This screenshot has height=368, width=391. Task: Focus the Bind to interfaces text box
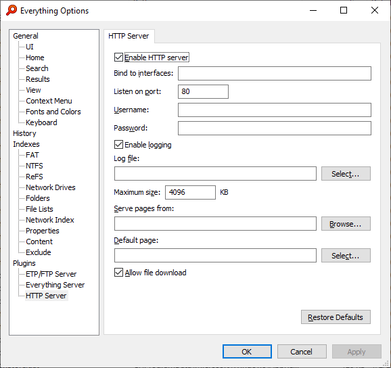[x=274, y=73]
